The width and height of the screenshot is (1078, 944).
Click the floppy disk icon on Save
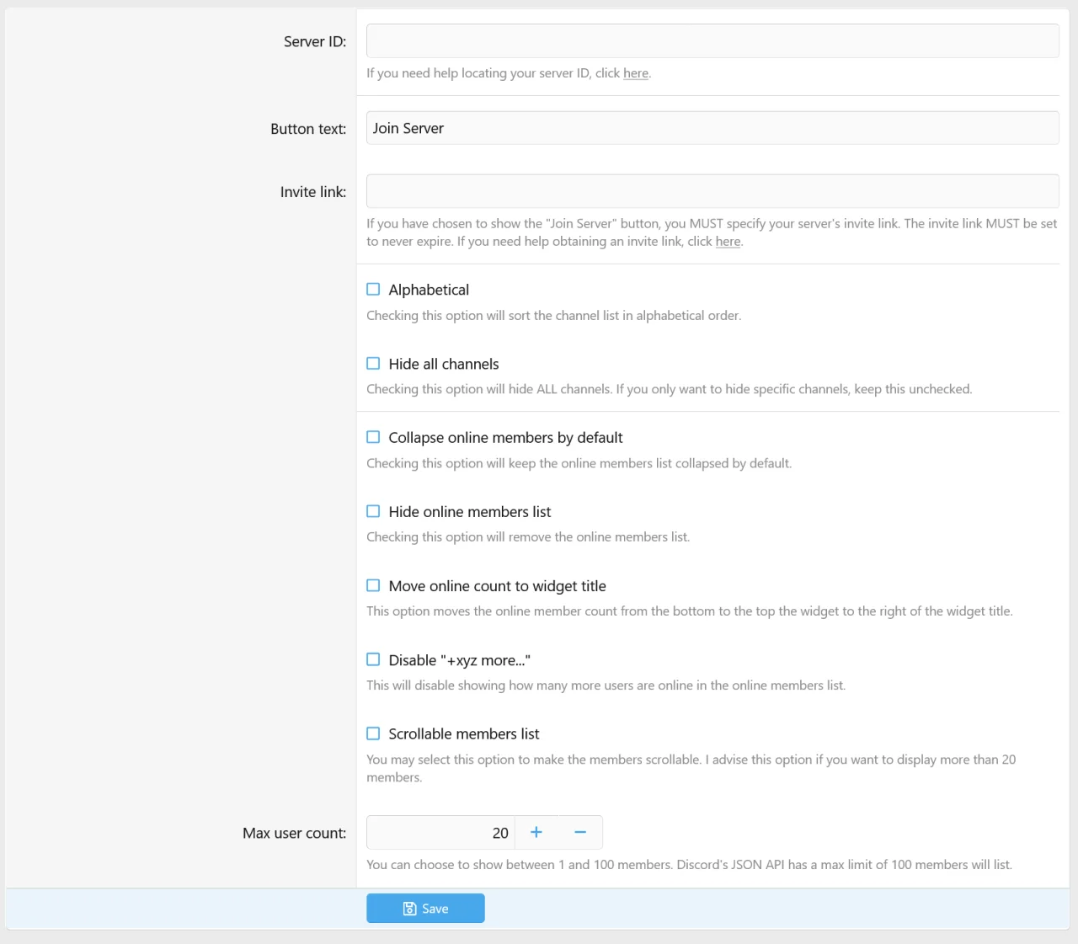409,909
